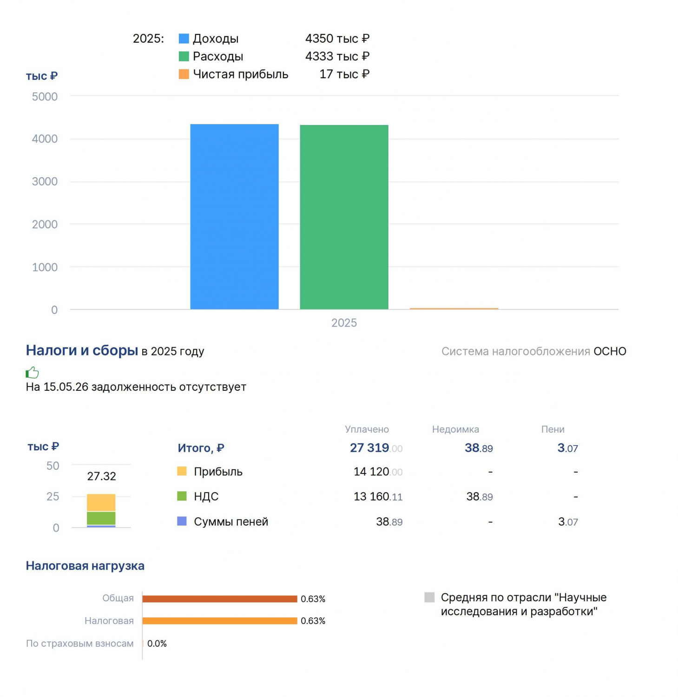Click the 2025 label under the chart axis
The image size is (678, 697).
(x=344, y=323)
